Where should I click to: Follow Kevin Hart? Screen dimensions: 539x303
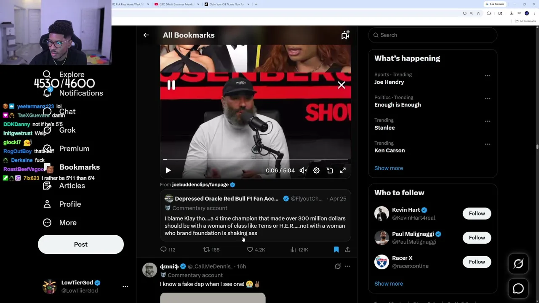pyautogui.click(x=477, y=213)
